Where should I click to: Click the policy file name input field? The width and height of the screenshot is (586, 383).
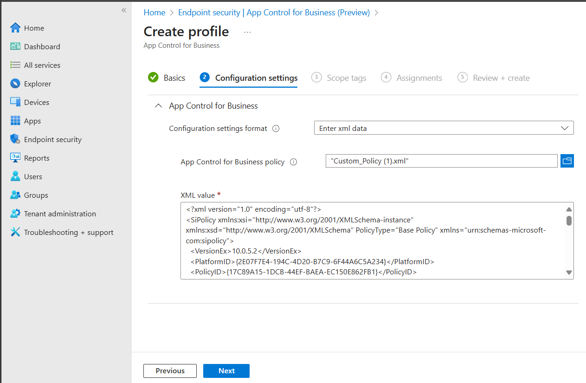441,161
